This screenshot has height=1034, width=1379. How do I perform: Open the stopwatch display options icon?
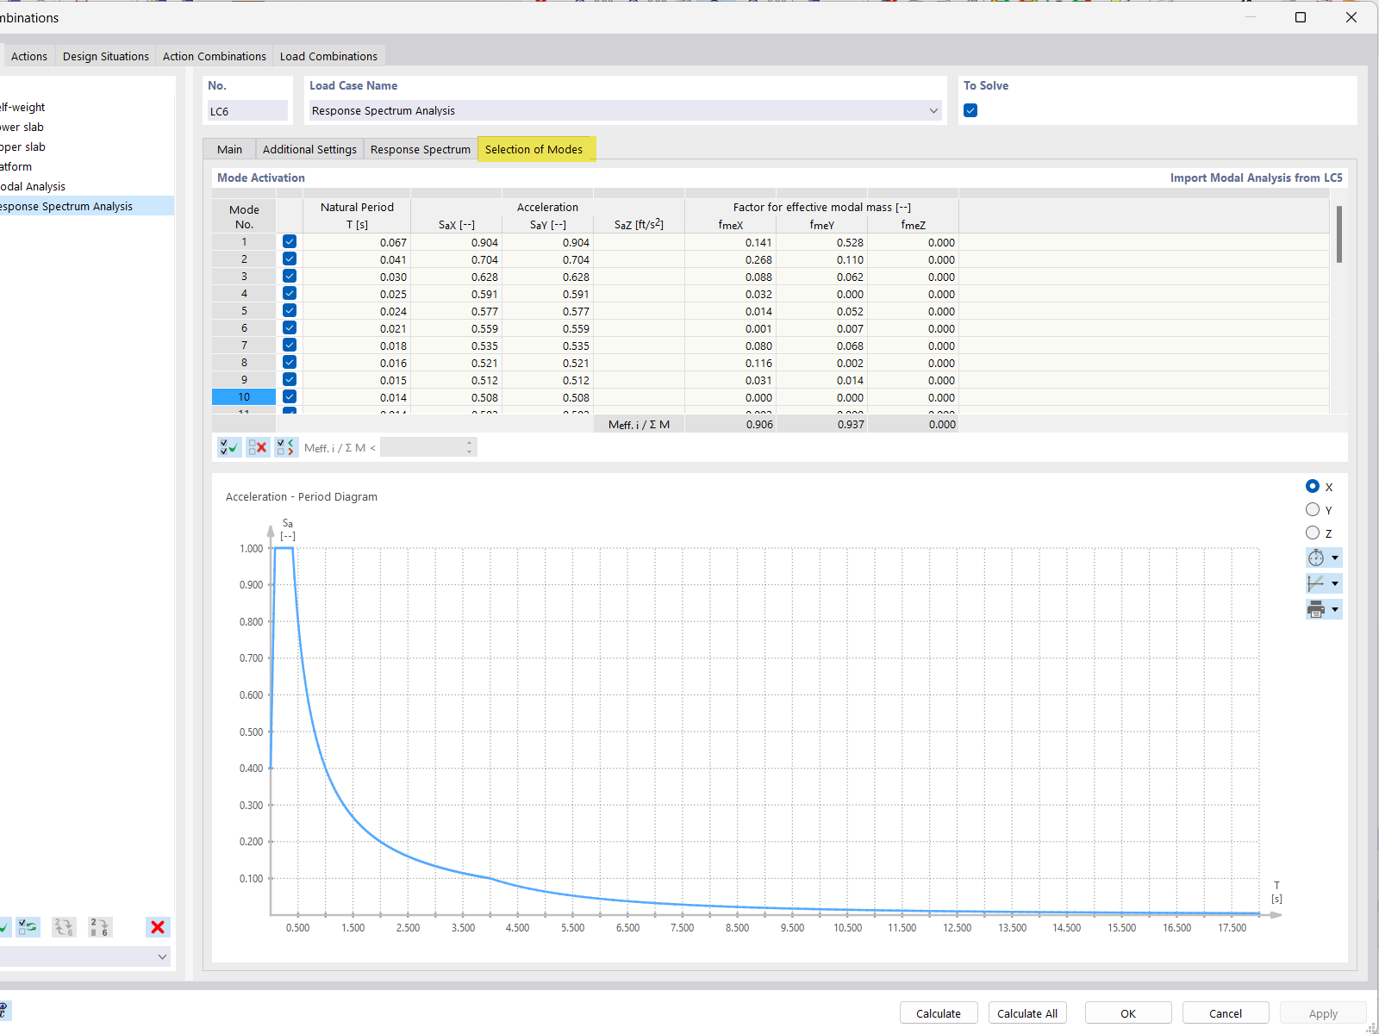[x=1318, y=557]
